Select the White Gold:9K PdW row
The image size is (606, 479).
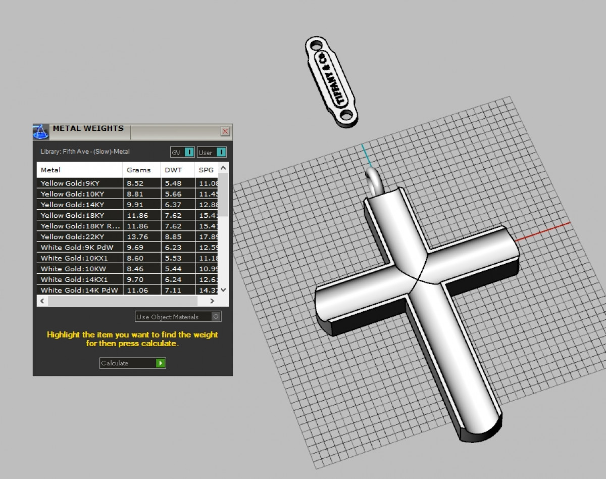(x=128, y=247)
